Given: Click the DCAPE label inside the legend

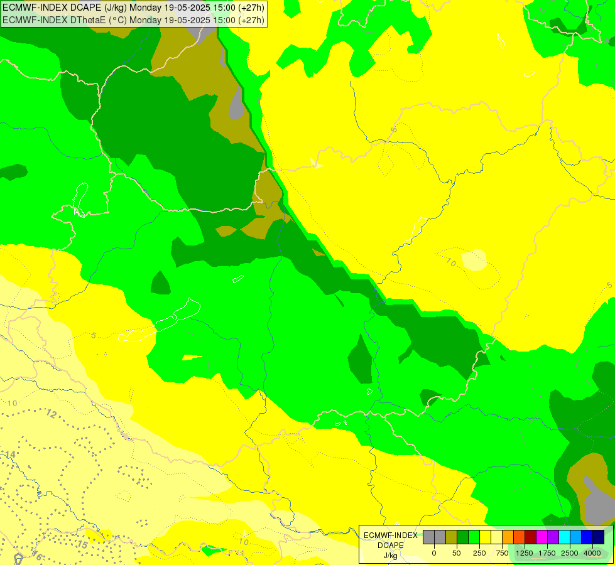Looking at the screenshot, I should pos(391,546).
